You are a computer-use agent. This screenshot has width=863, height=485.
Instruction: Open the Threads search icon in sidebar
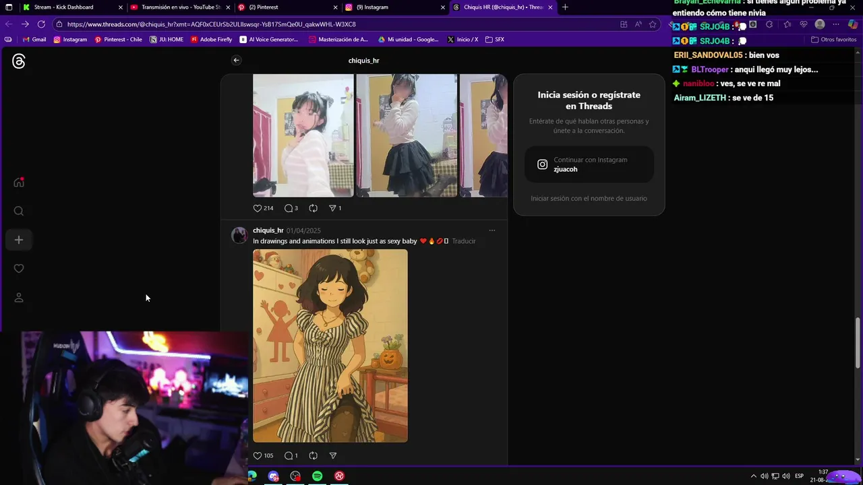[x=19, y=211]
